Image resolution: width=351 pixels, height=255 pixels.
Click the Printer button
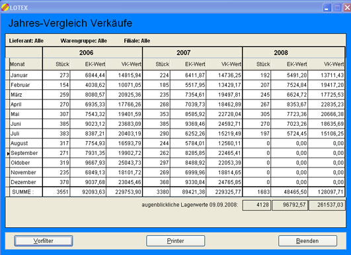(176, 241)
